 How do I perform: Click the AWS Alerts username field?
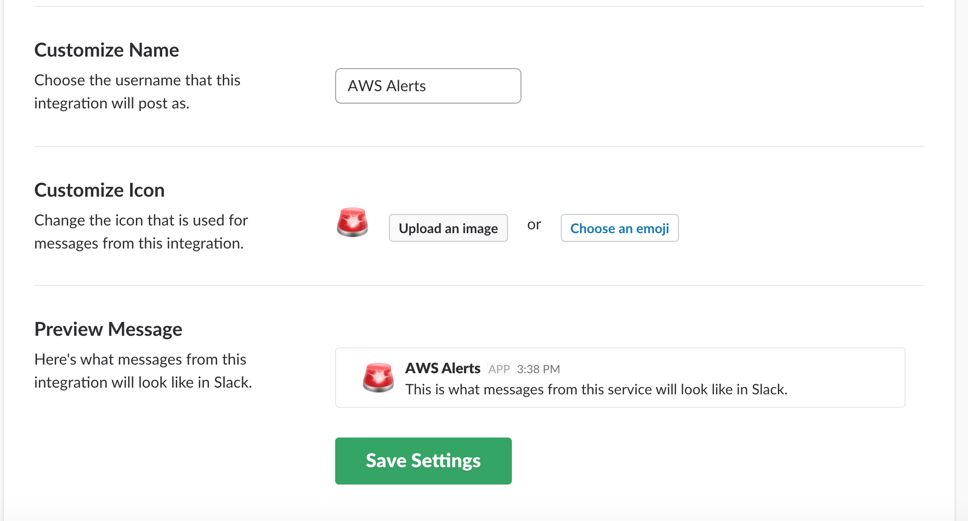428,86
